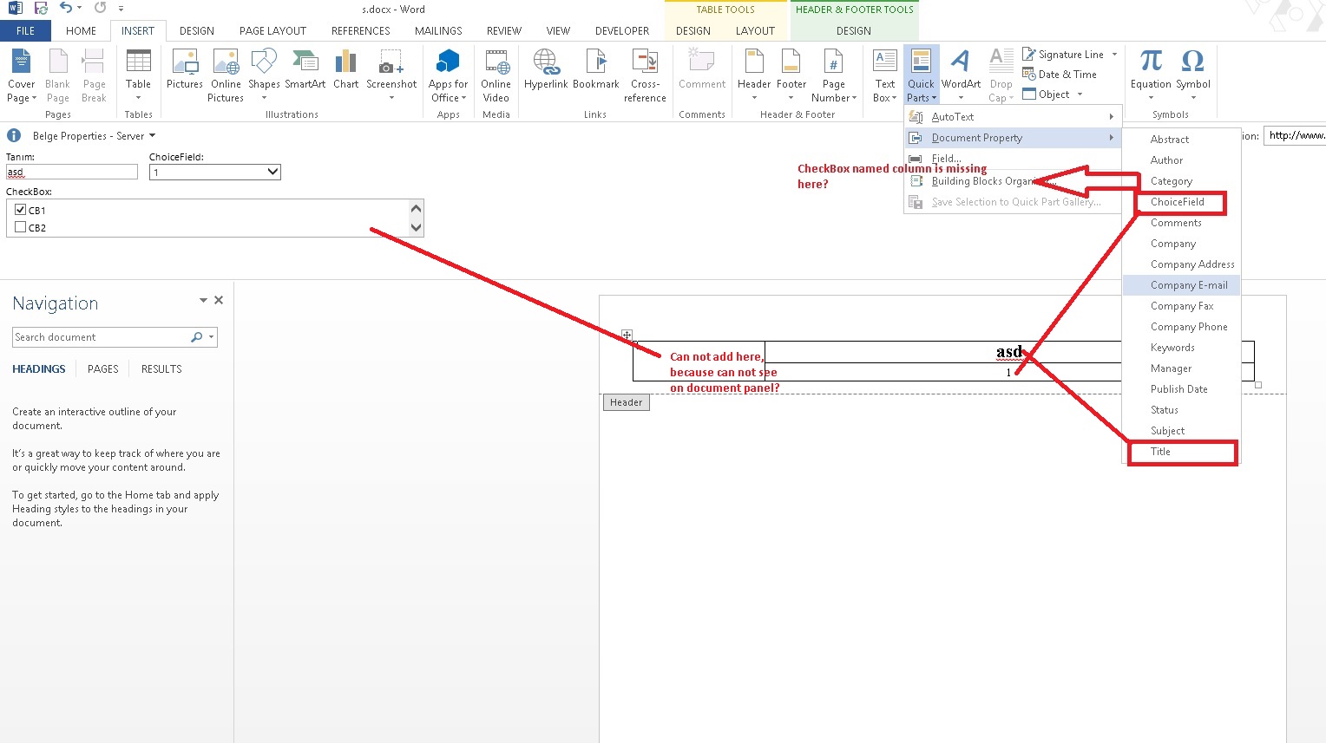
Task: Open the ChoiceField dropdown showing value 1
Action: (272, 172)
